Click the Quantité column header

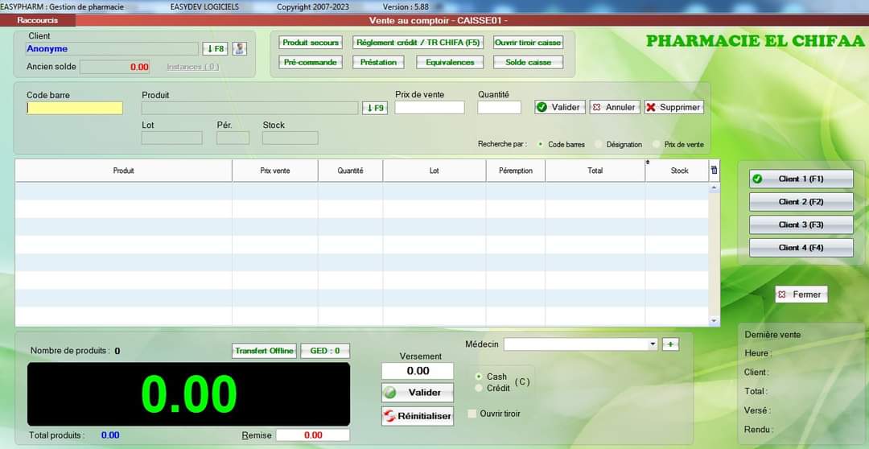350,171
